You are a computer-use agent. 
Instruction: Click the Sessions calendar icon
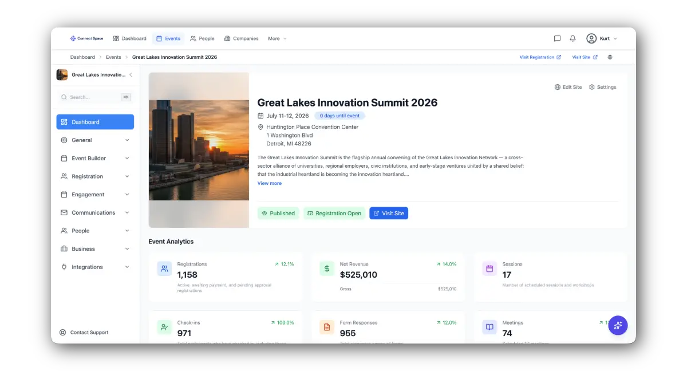[x=489, y=269]
